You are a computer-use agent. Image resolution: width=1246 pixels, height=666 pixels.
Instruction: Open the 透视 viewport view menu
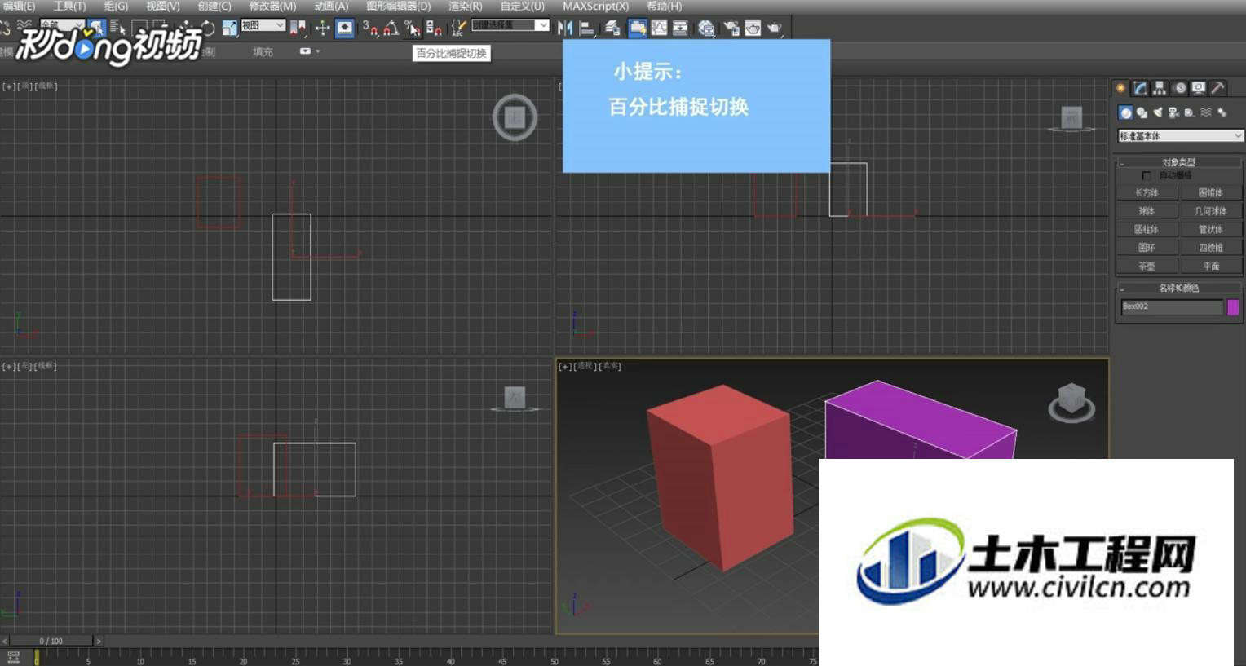[585, 367]
